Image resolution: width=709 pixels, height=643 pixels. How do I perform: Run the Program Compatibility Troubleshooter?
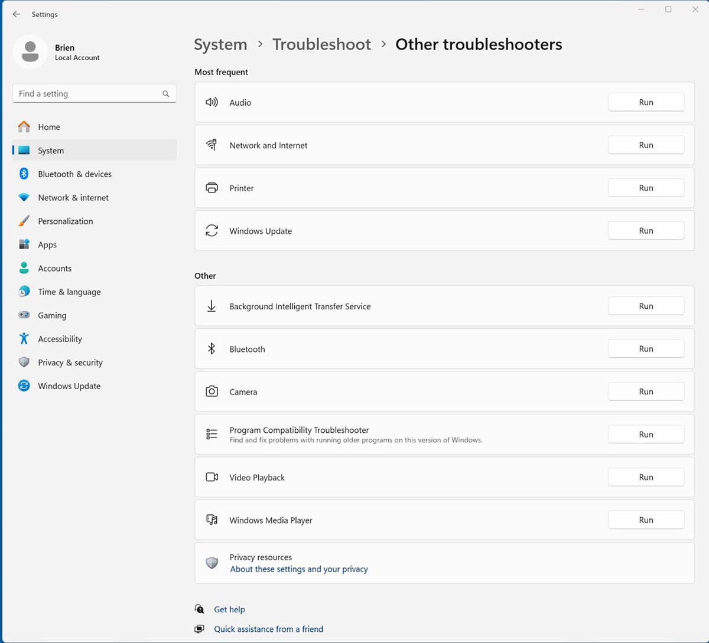(646, 435)
